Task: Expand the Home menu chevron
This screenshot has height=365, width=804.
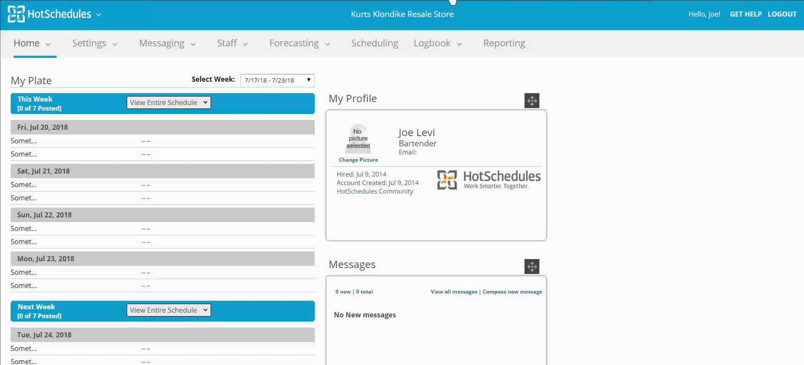Action: (x=48, y=44)
